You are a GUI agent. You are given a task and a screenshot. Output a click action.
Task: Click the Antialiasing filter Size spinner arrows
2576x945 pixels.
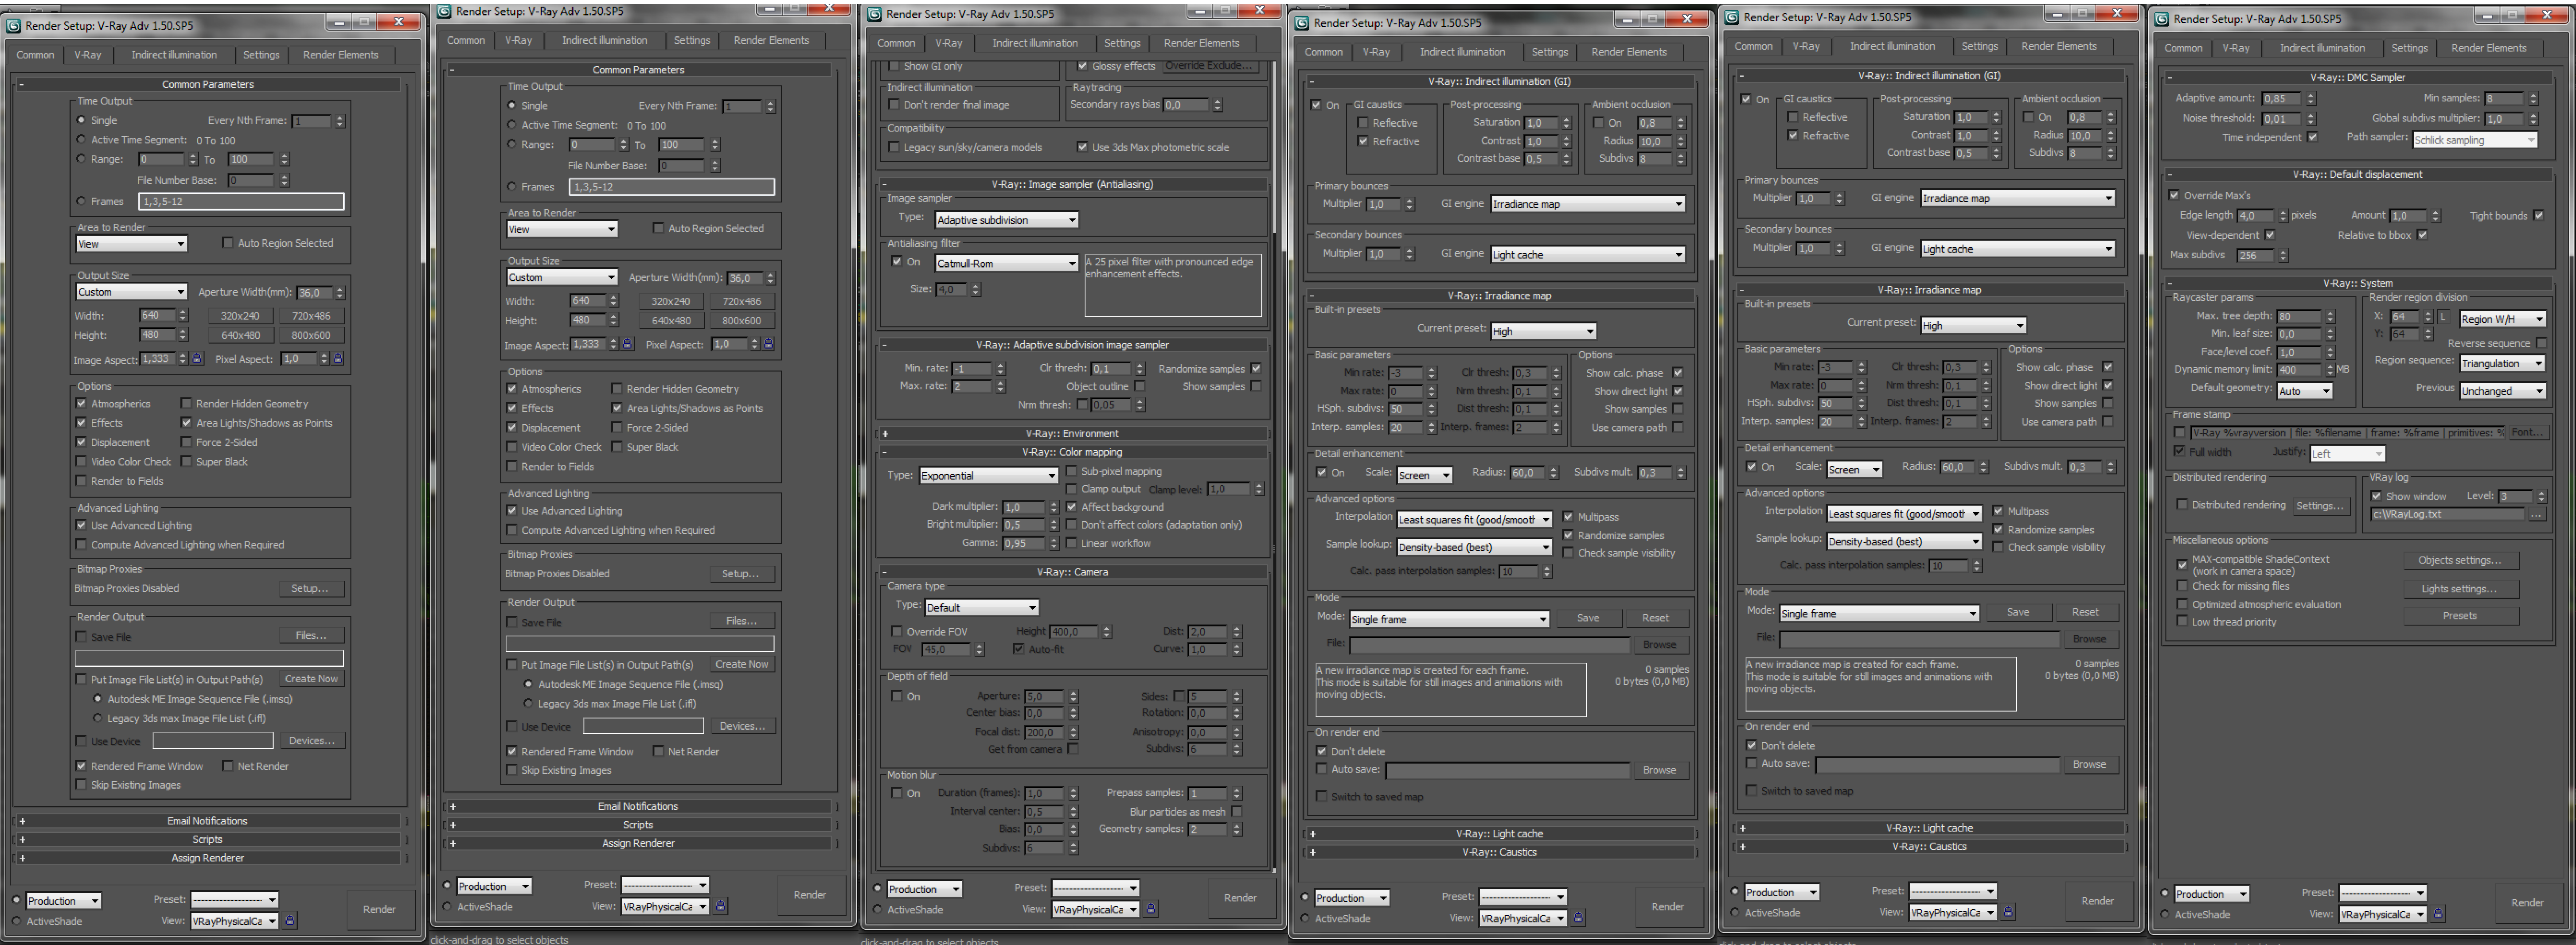(975, 289)
